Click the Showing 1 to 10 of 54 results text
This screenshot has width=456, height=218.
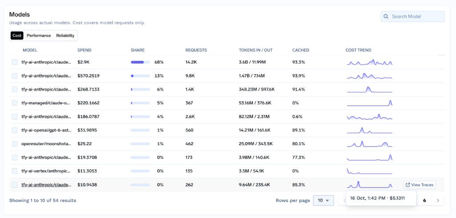(x=43, y=200)
